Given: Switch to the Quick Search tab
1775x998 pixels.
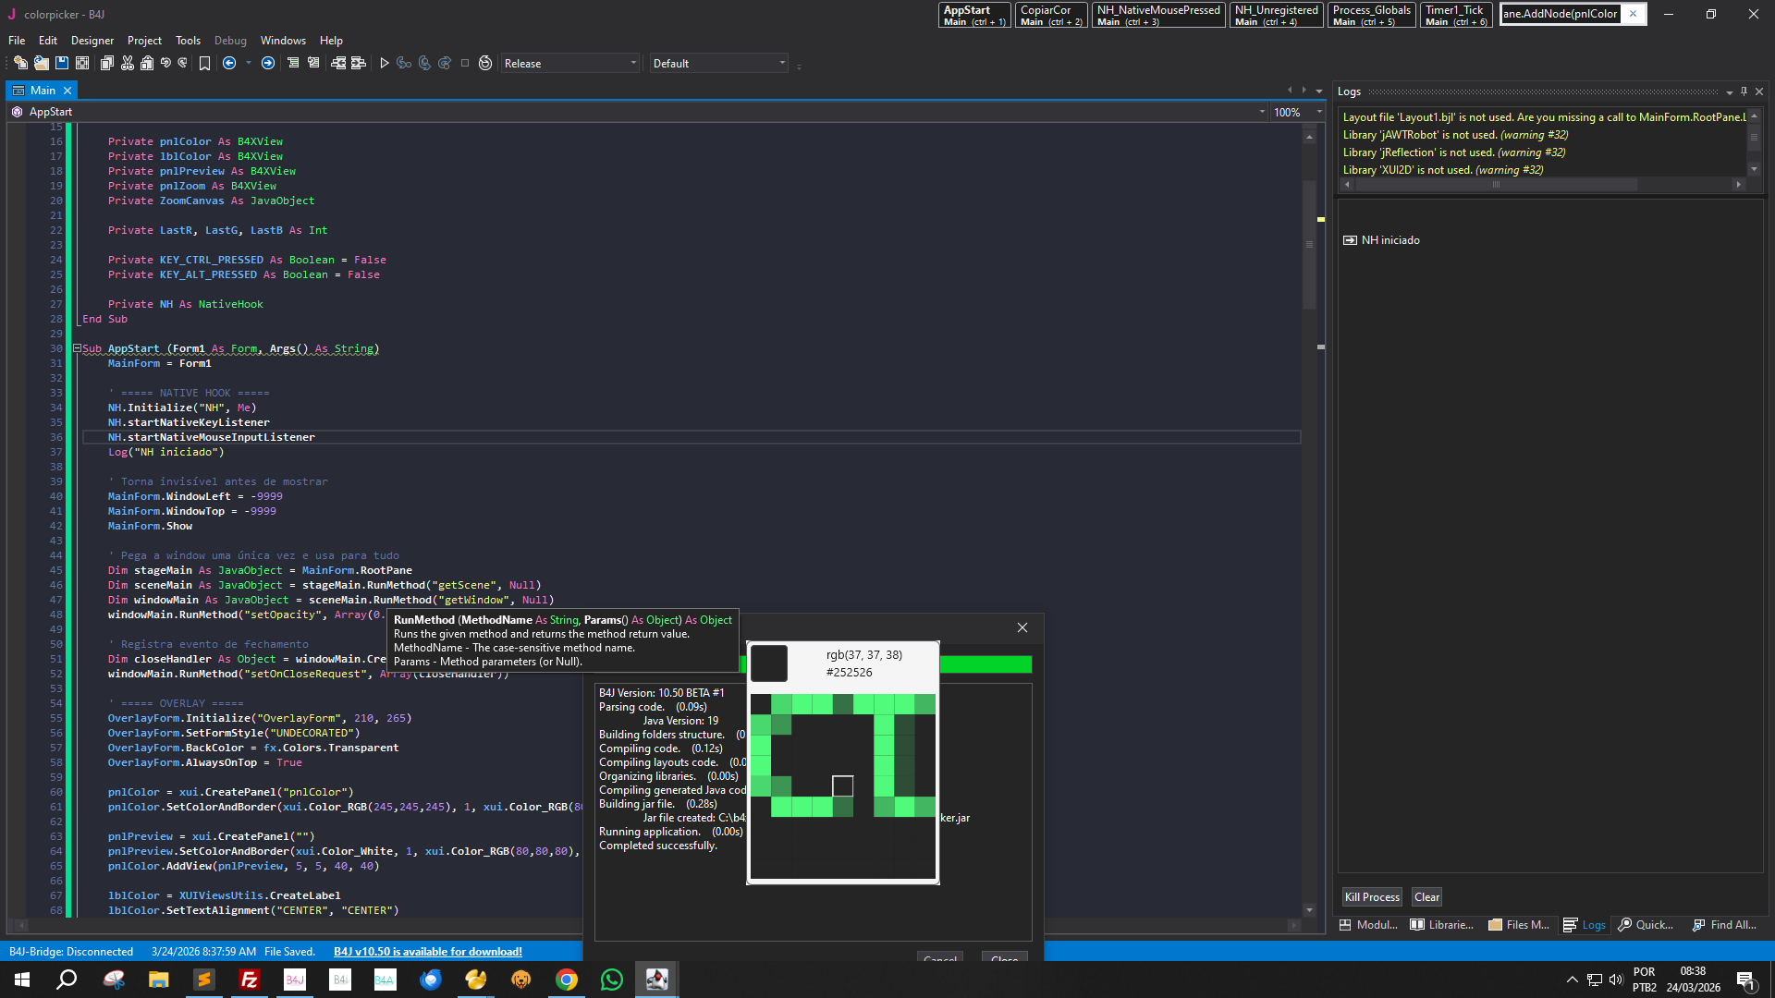Looking at the screenshot, I should pos(1646,924).
